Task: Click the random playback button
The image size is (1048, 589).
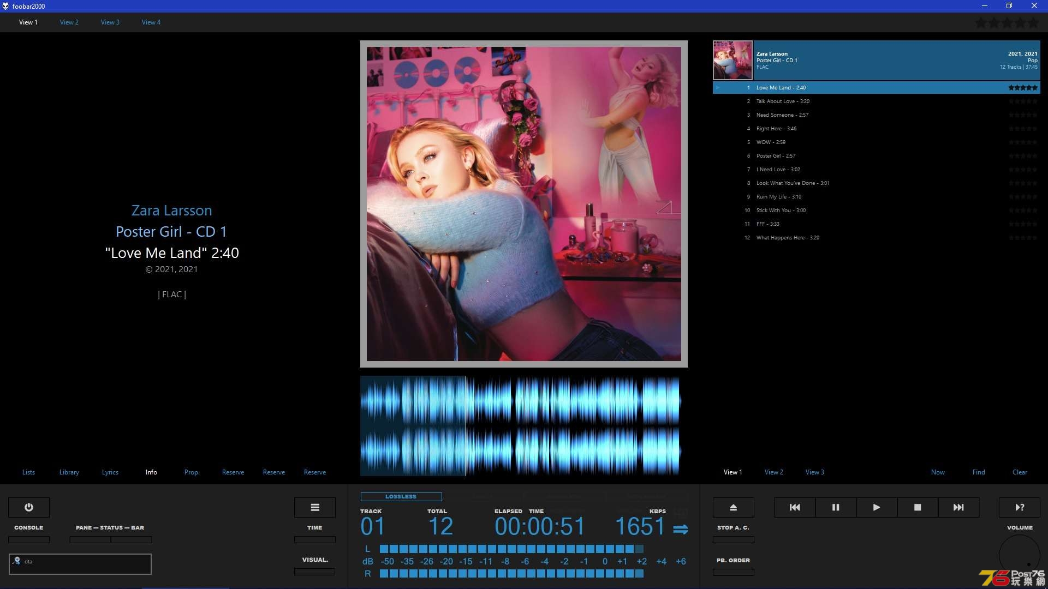Action: (1020, 507)
